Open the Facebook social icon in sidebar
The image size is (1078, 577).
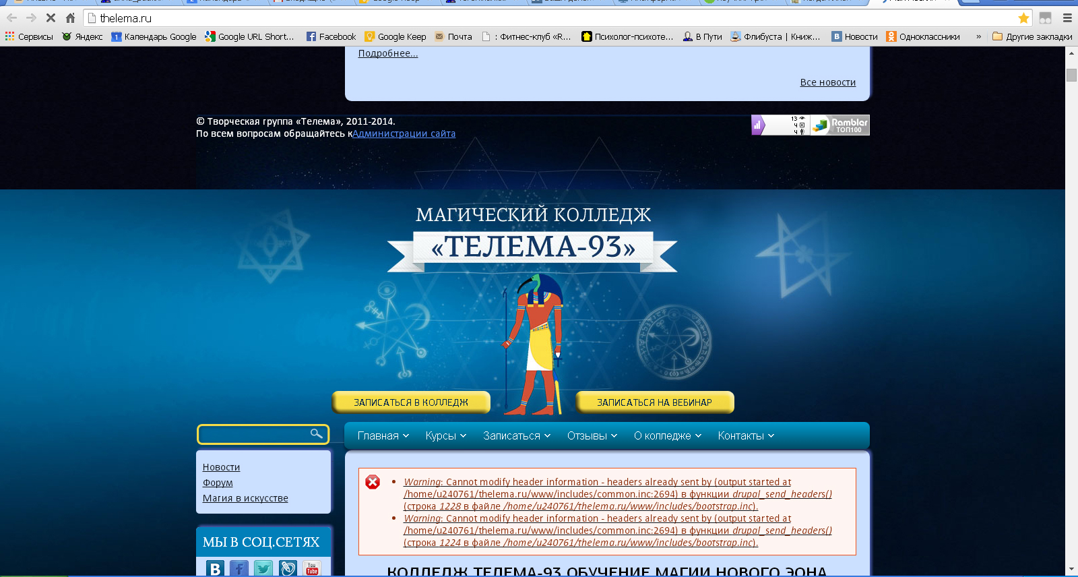239,569
